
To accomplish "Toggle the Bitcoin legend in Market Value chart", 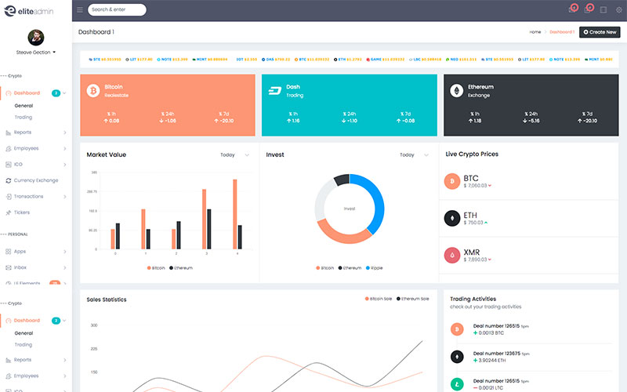I will coord(156,268).
